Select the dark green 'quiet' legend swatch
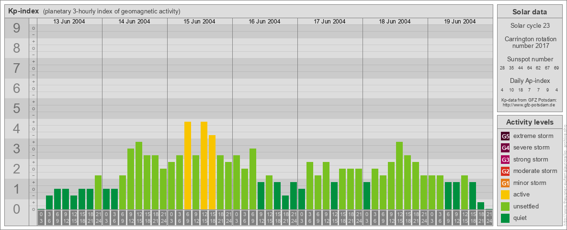This screenshot has width=567, height=230. coord(505,218)
